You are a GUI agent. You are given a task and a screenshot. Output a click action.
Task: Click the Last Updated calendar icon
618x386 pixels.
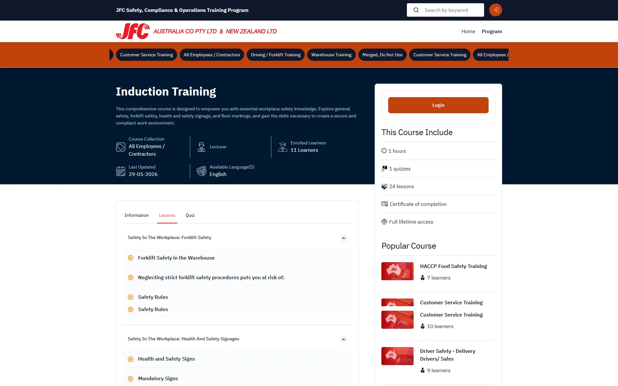(x=121, y=171)
